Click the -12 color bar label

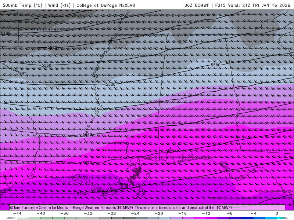[206, 213]
